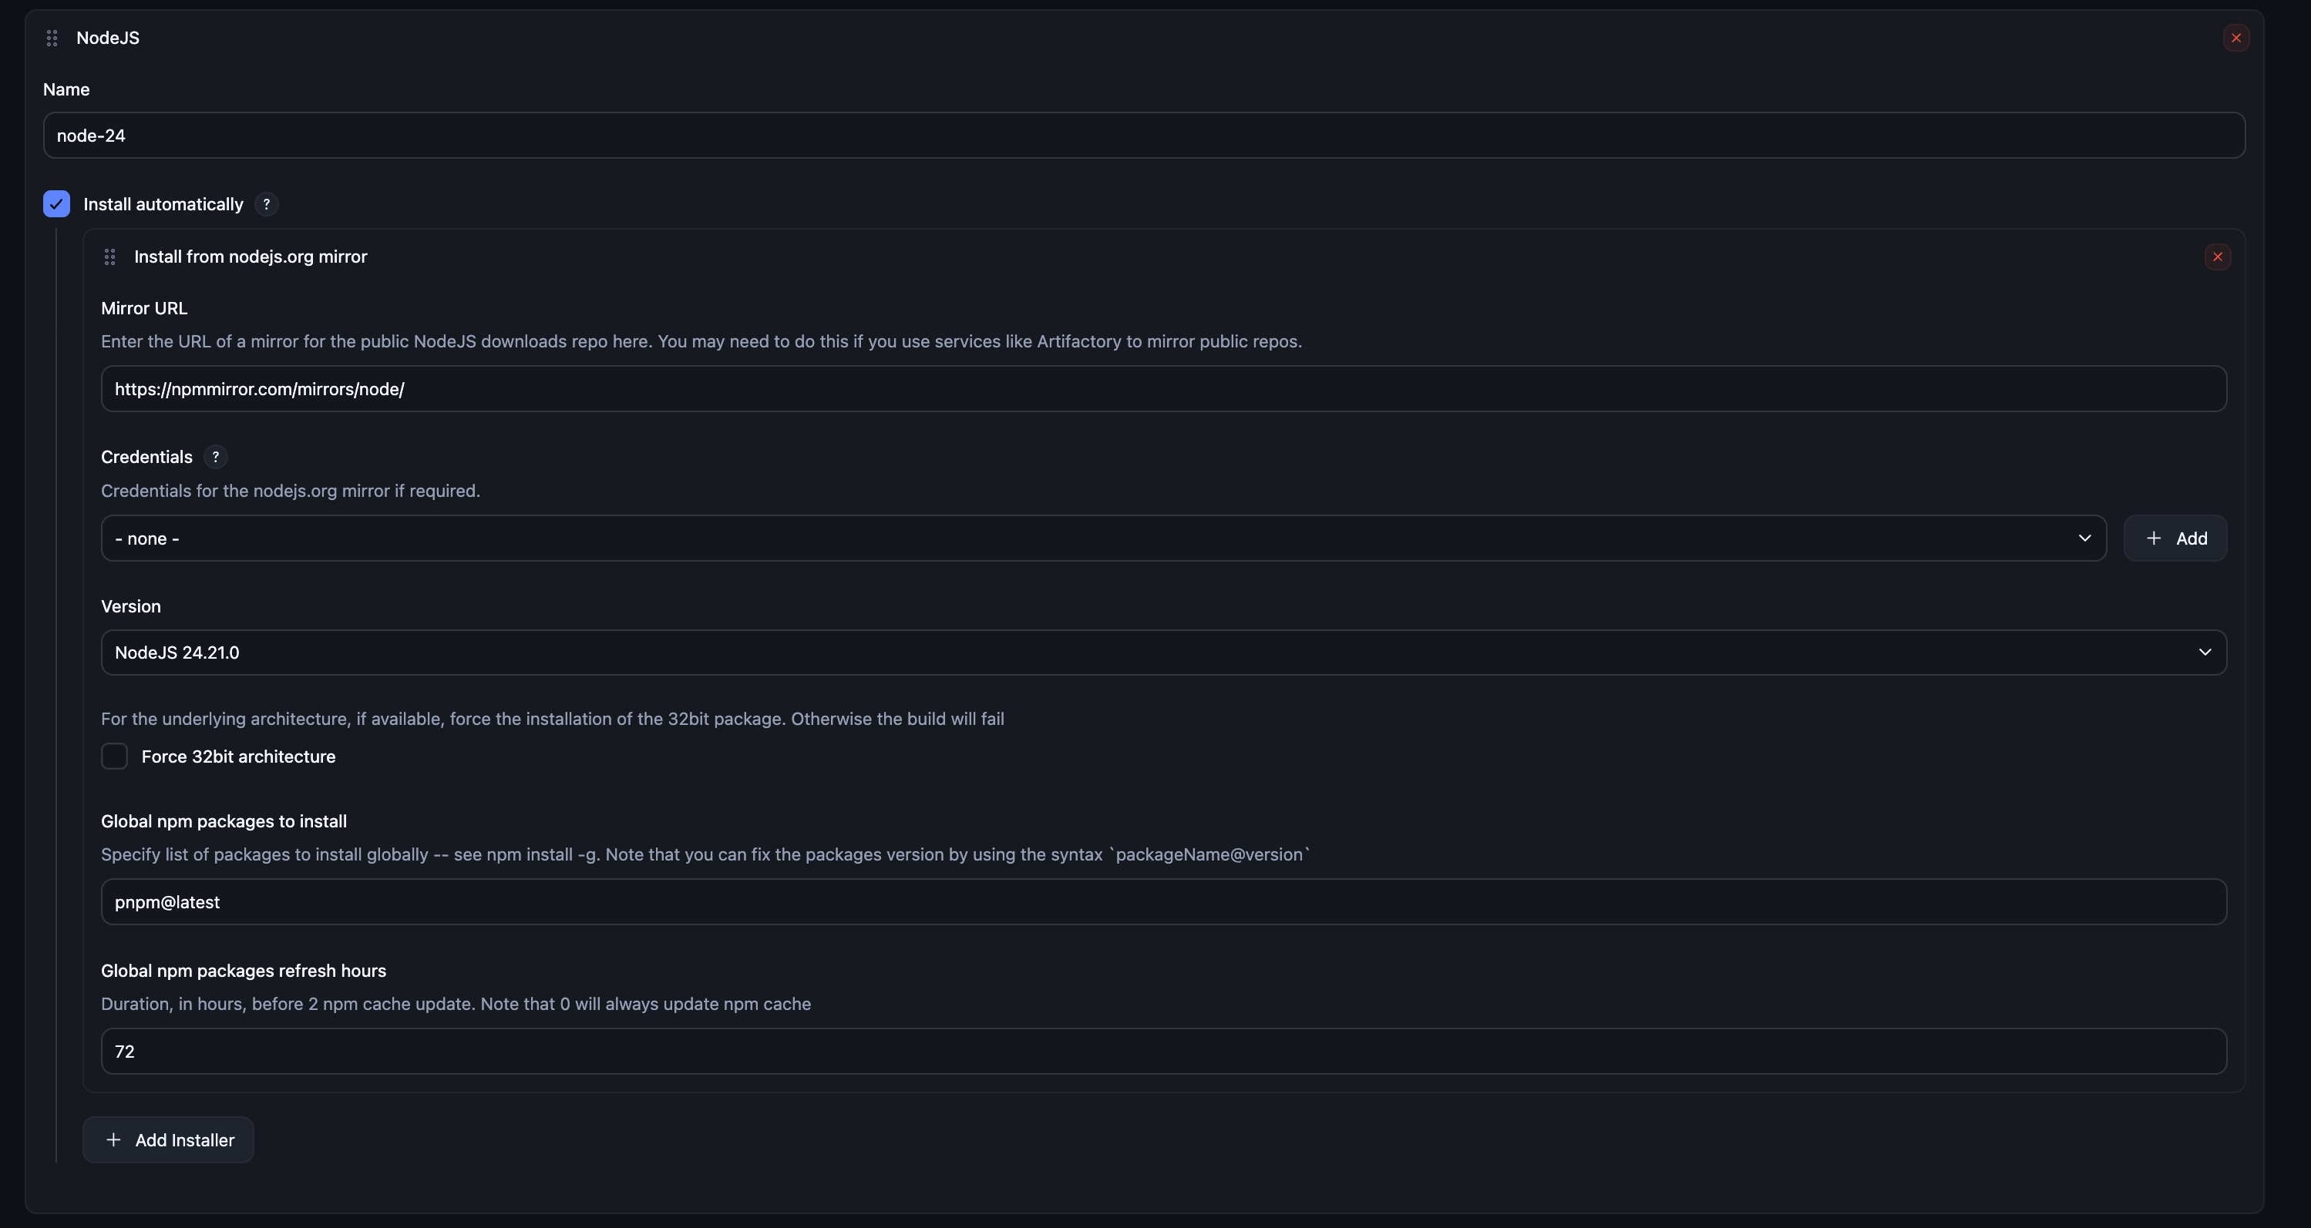Grab the nodejs.org mirror installer drag handle
Image resolution: width=2311 pixels, height=1228 pixels.
(x=109, y=257)
